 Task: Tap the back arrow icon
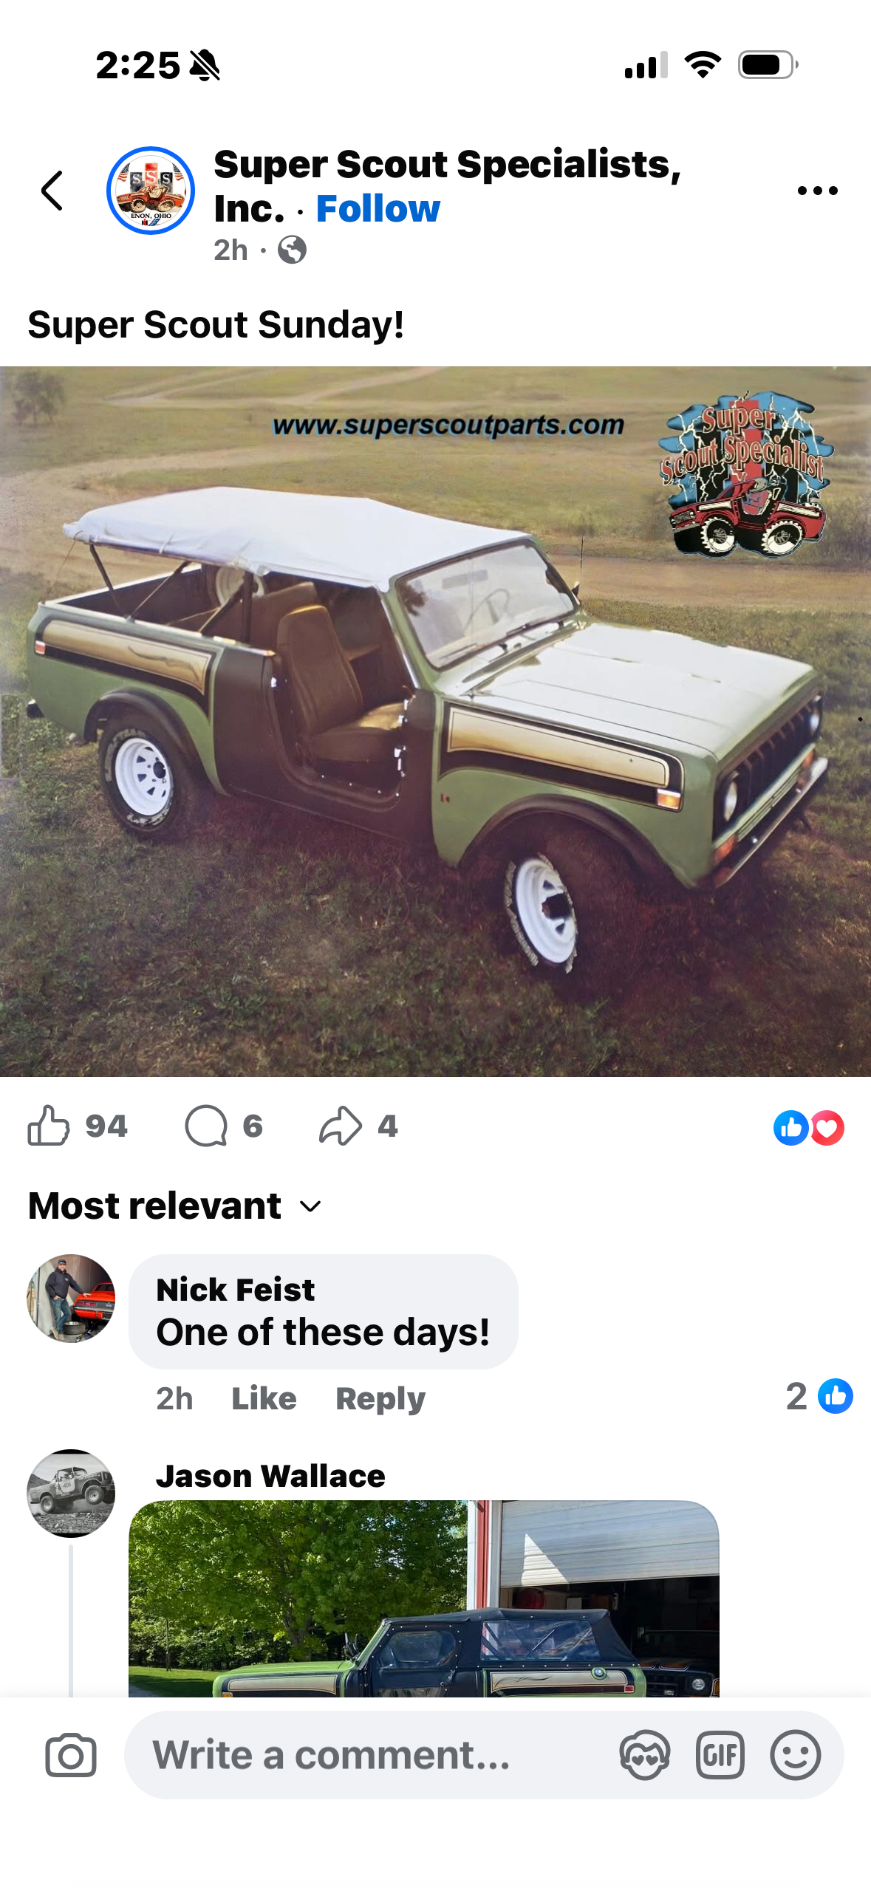pos(52,191)
